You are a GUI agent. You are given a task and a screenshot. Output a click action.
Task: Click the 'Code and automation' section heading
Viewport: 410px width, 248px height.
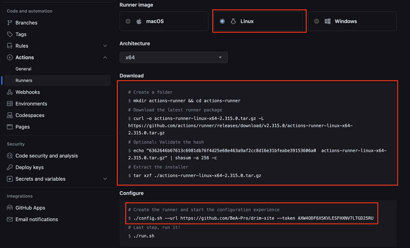(x=29, y=11)
